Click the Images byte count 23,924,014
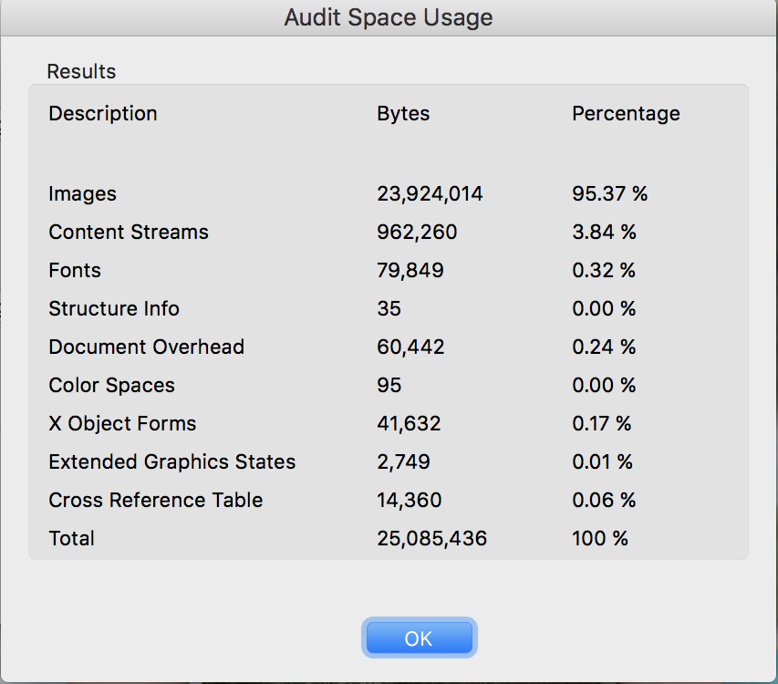This screenshot has width=778, height=684. tap(430, 194)
